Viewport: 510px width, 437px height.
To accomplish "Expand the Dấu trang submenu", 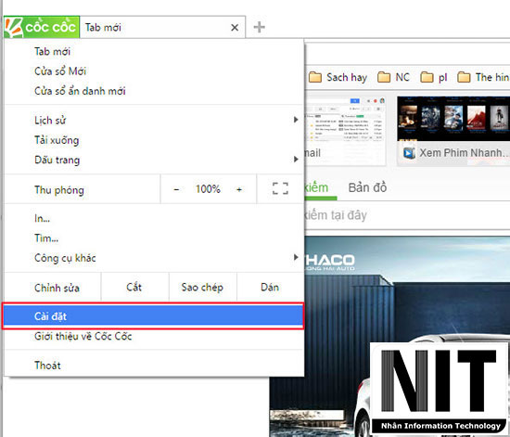I will pyautogui.click(x=154, y=160).
